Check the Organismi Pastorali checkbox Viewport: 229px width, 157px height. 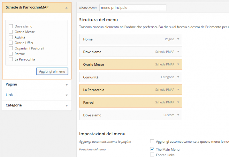(x=11, y=48)
